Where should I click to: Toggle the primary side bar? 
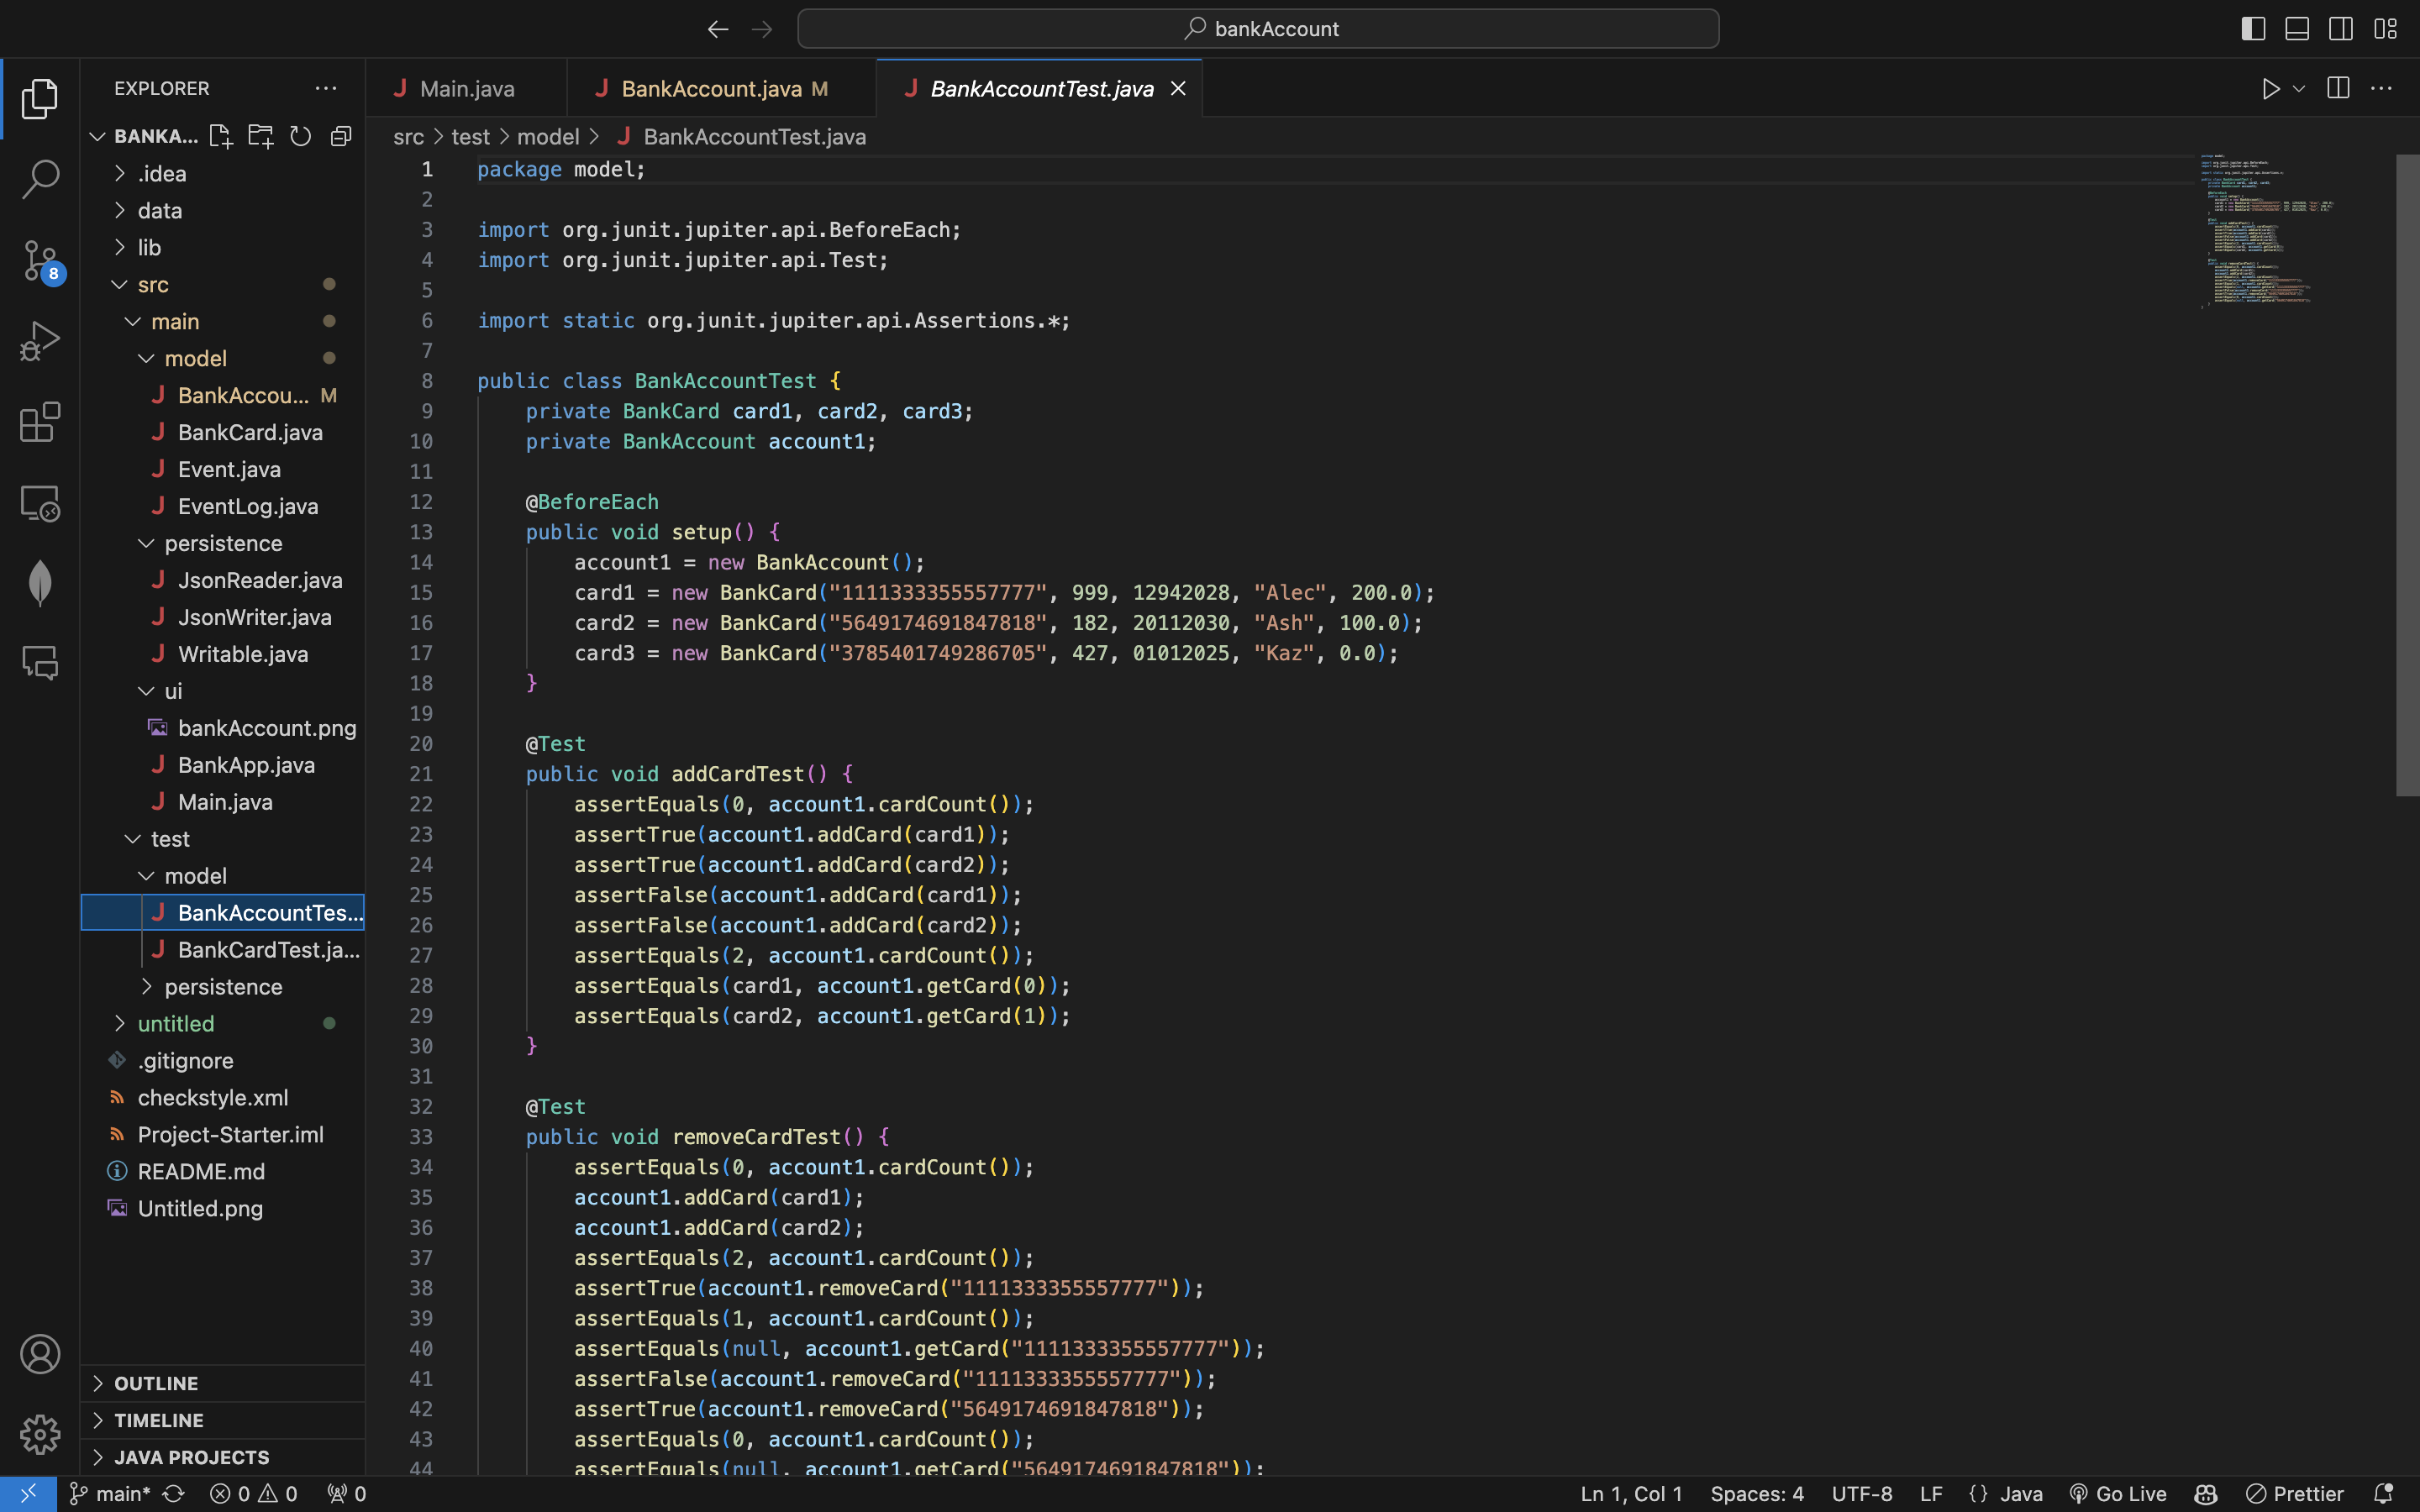(2253, 29)
